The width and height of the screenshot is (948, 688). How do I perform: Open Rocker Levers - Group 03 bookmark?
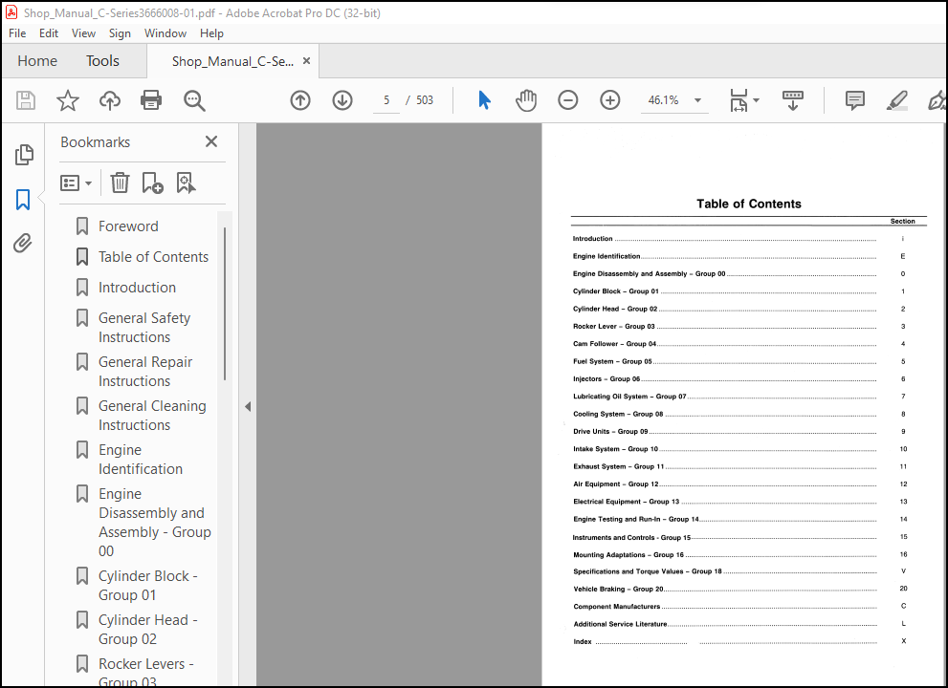click(x=145, y=673)
